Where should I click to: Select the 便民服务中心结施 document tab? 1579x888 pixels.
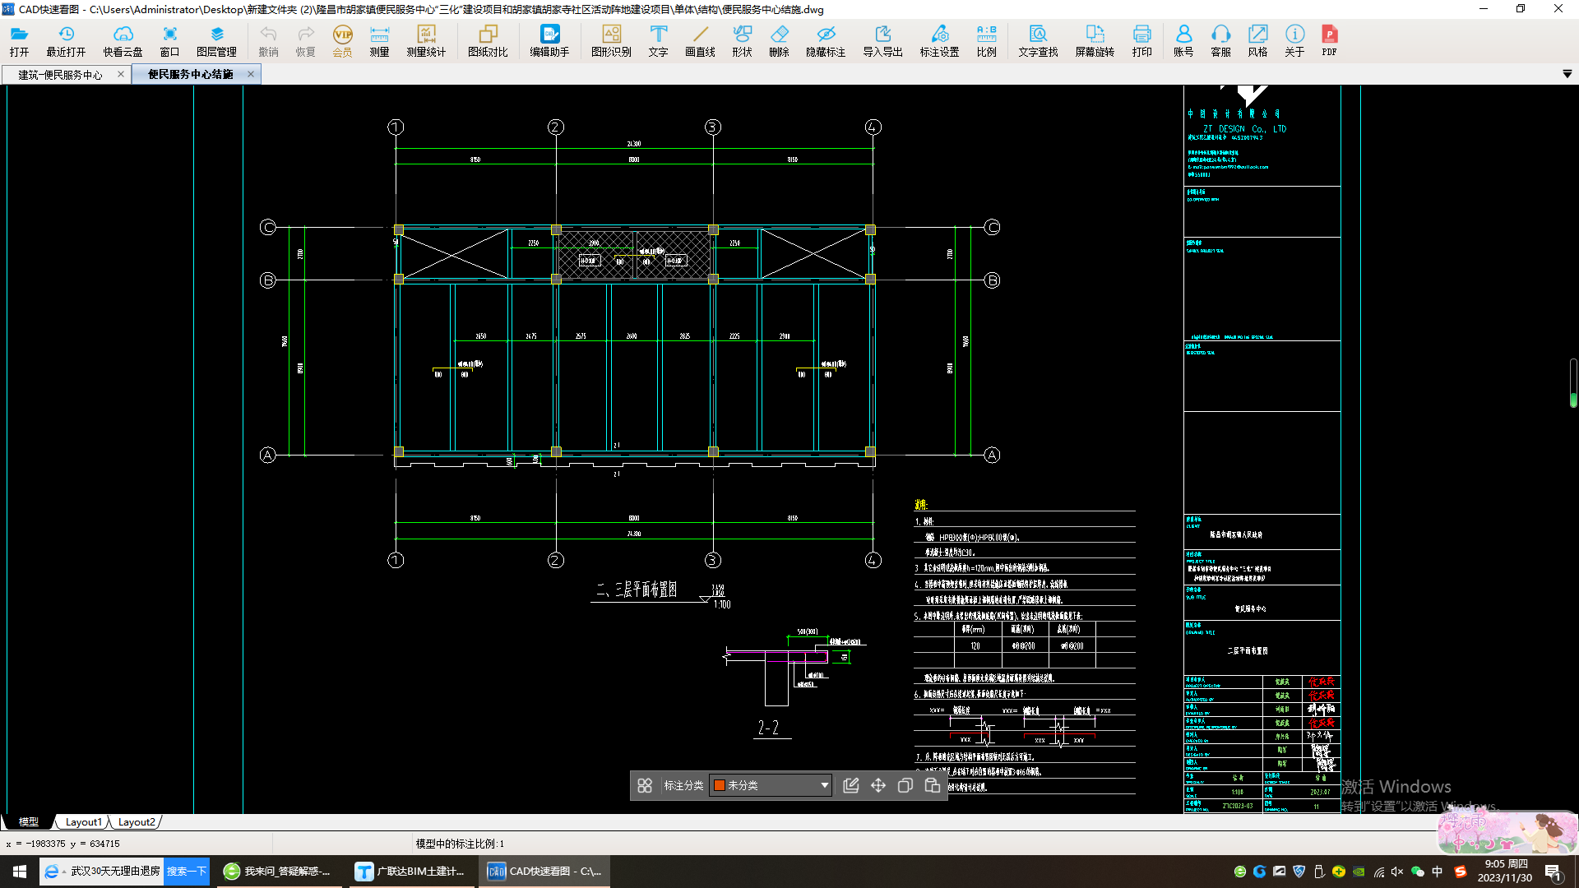[191, 74]
